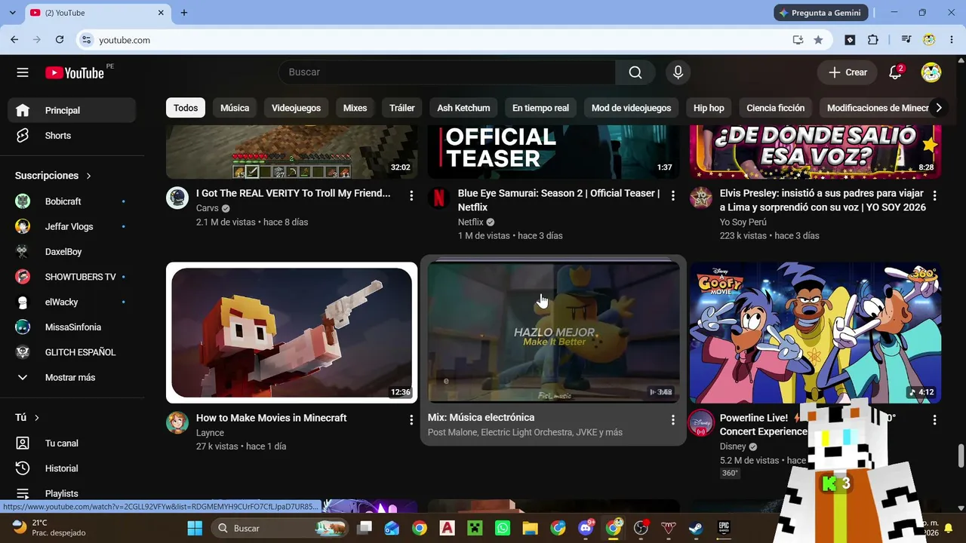Choose the Hip hop chip
966x543 pixels.
[709, 108]
